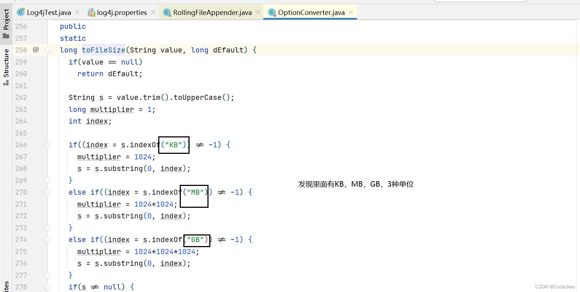Click the 'int index;' declaration
580x292 pixels.
[90, 121]
